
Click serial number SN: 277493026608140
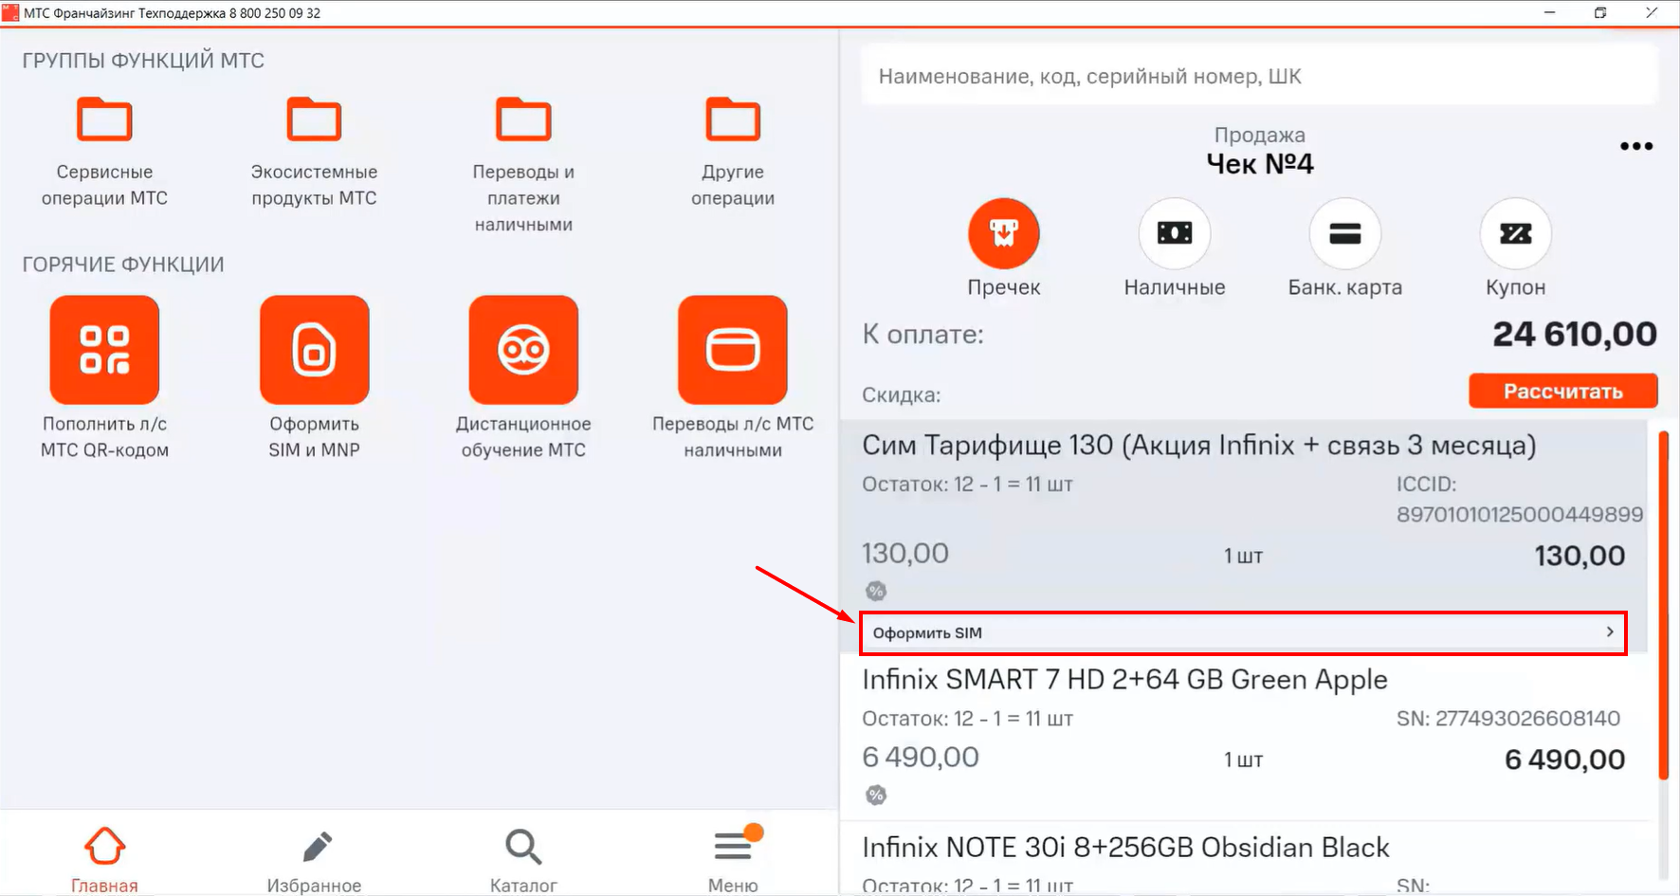(1508, 719)
